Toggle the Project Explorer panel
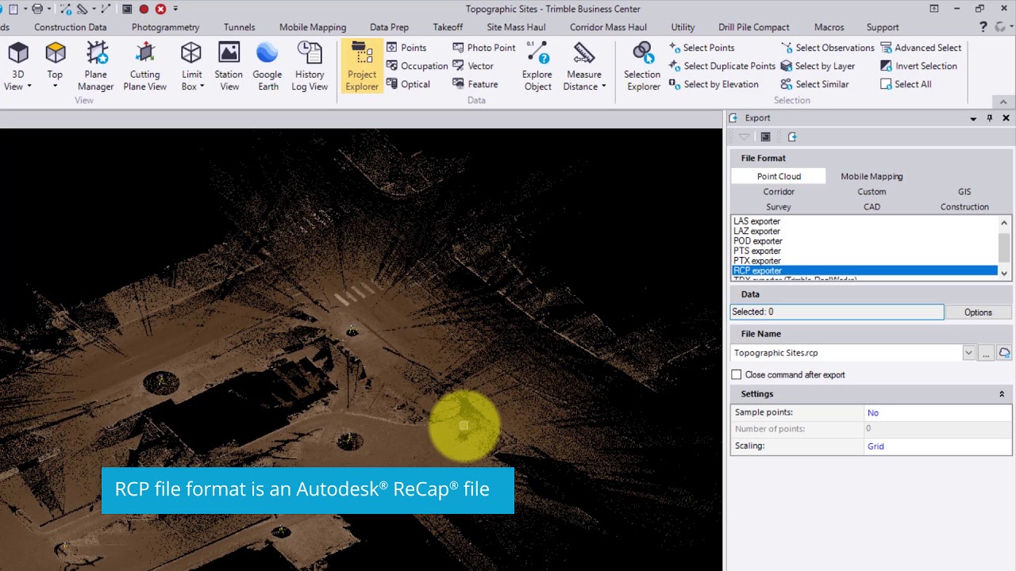1016x571 pixels. click(x=362, y=67)
